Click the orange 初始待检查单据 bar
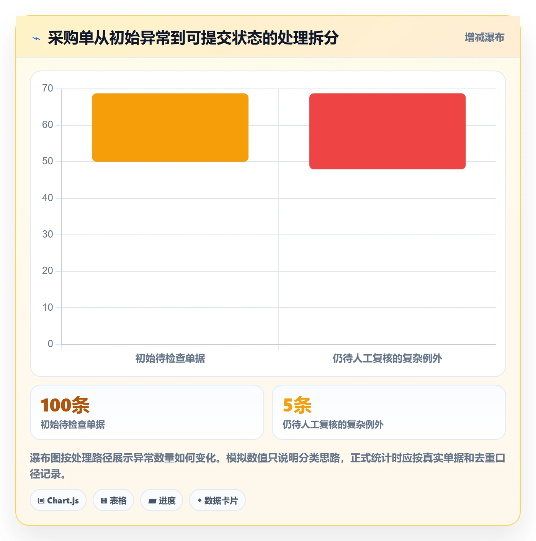Screen dimensions: 536x541 (x=170, y=128)
